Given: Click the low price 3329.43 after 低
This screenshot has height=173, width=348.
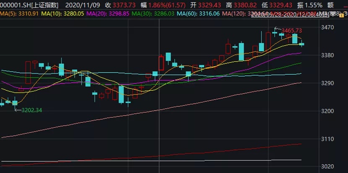Looking at the screenshot, I should point(280,5).
